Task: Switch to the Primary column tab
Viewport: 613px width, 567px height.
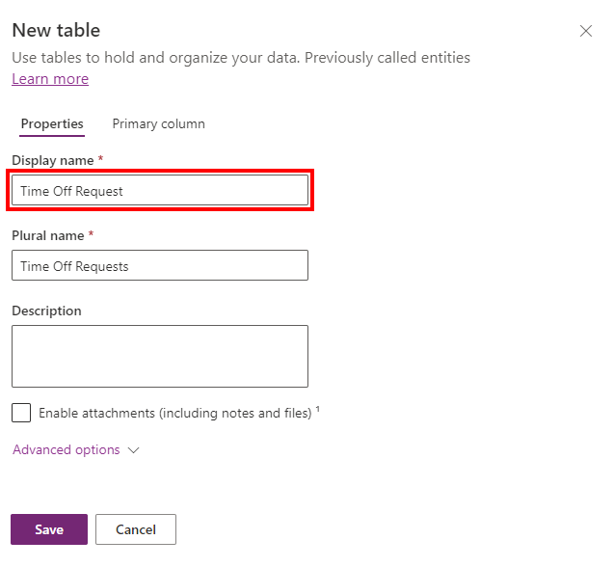Action: tap(158, 124)
